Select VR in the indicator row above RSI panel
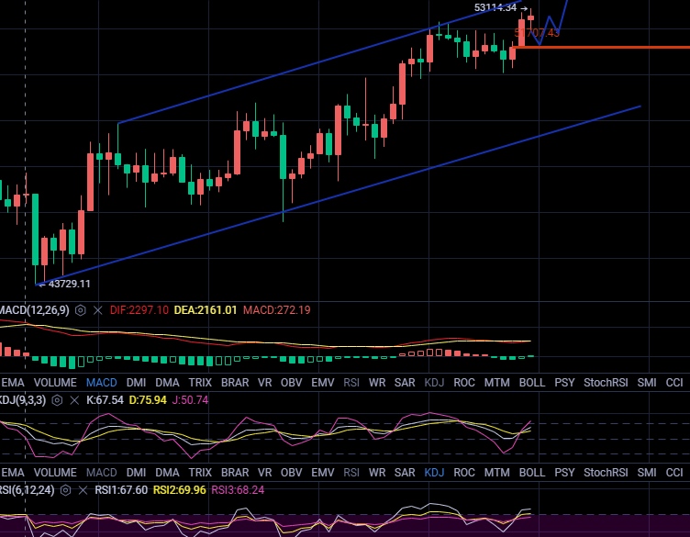This screenshot has width=690, height=537. 264,473
